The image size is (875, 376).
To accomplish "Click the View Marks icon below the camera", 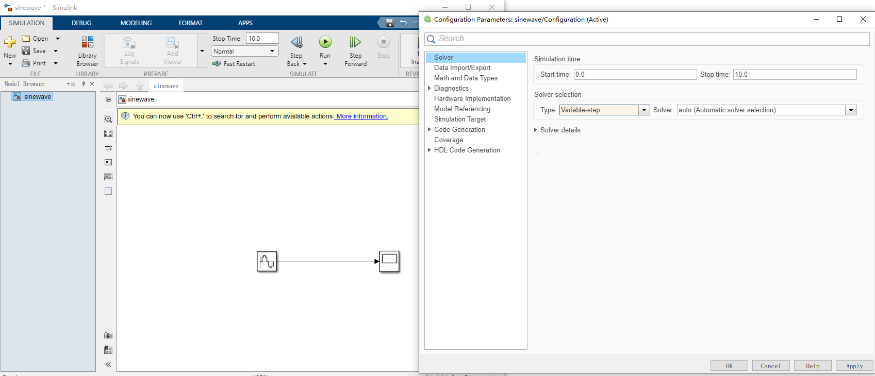I will tap(108, 350).
